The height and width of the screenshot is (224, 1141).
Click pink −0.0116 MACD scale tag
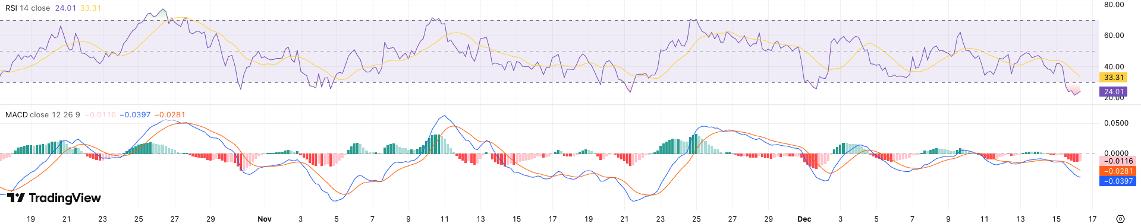[1118, 161]
